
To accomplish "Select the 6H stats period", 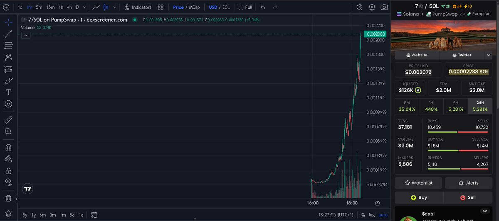I will click(x=455, y=106).
